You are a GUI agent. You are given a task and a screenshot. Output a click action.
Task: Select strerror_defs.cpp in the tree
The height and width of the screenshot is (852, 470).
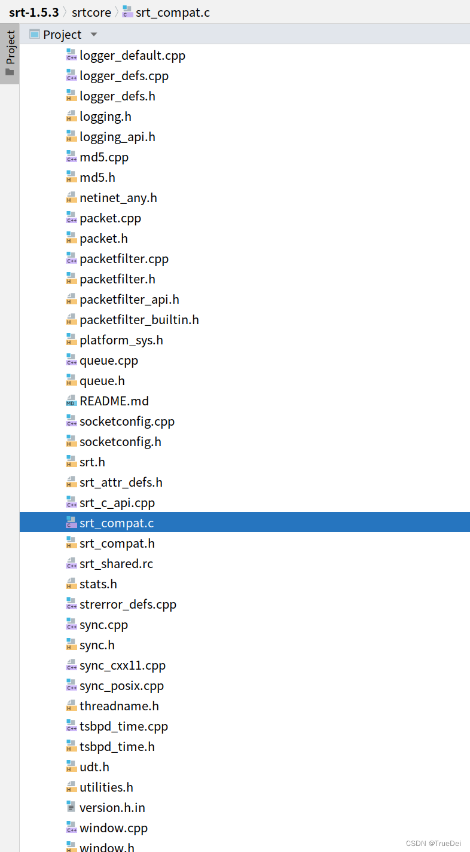pyautogui.click(x=128, y=604)
